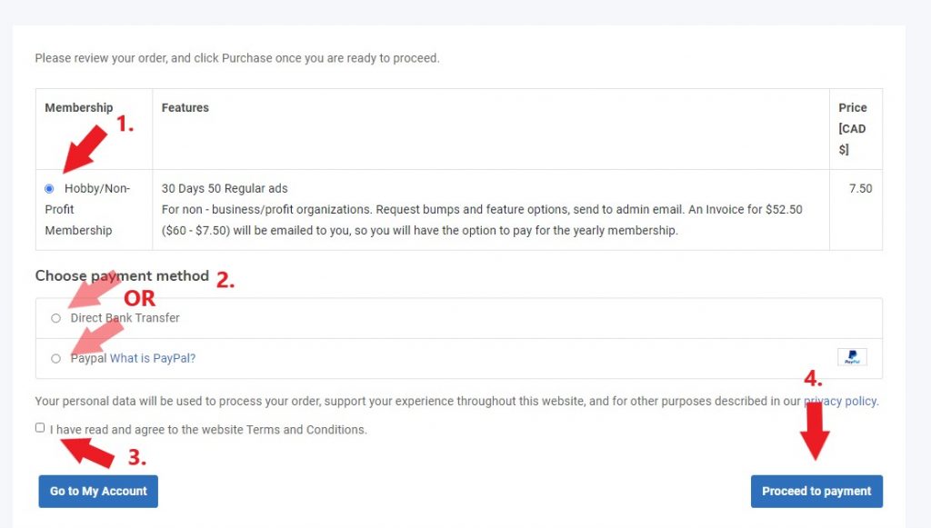931x528 pixels.
Task: Click the 7.50 price cell
Action: tap(860, 189)
